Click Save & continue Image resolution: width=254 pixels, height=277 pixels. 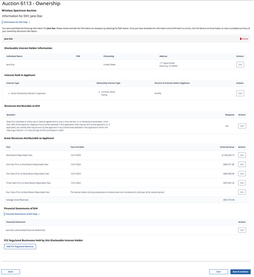(x=240, y=272)
